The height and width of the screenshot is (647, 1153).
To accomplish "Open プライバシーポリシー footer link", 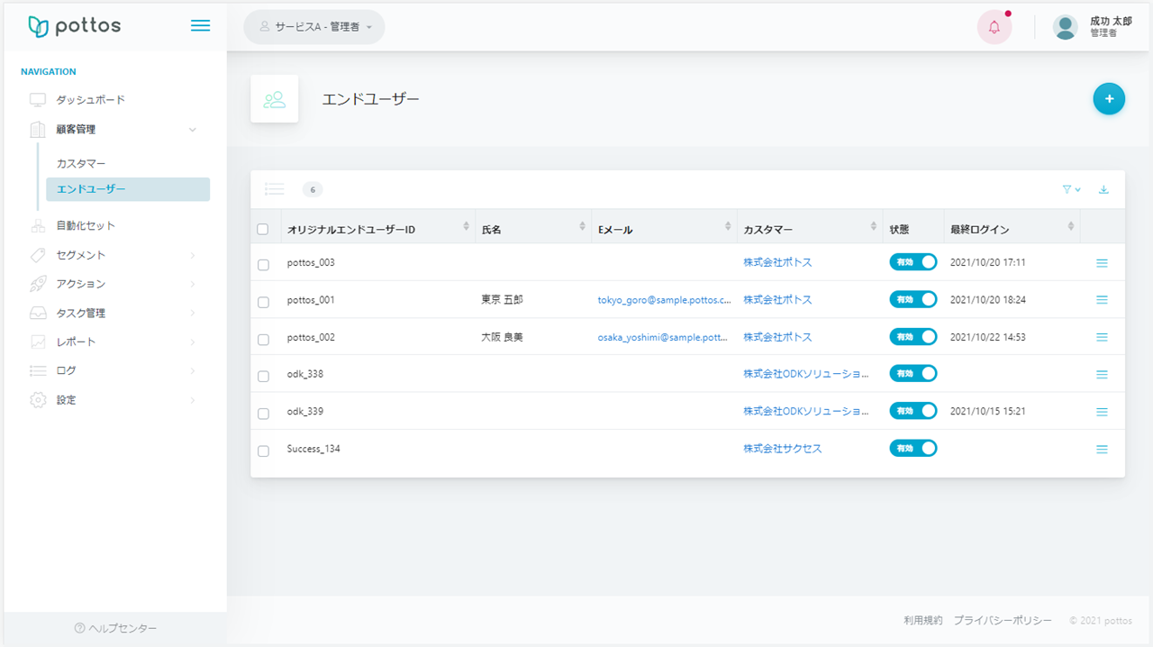I will click(x=1003, y=621).
